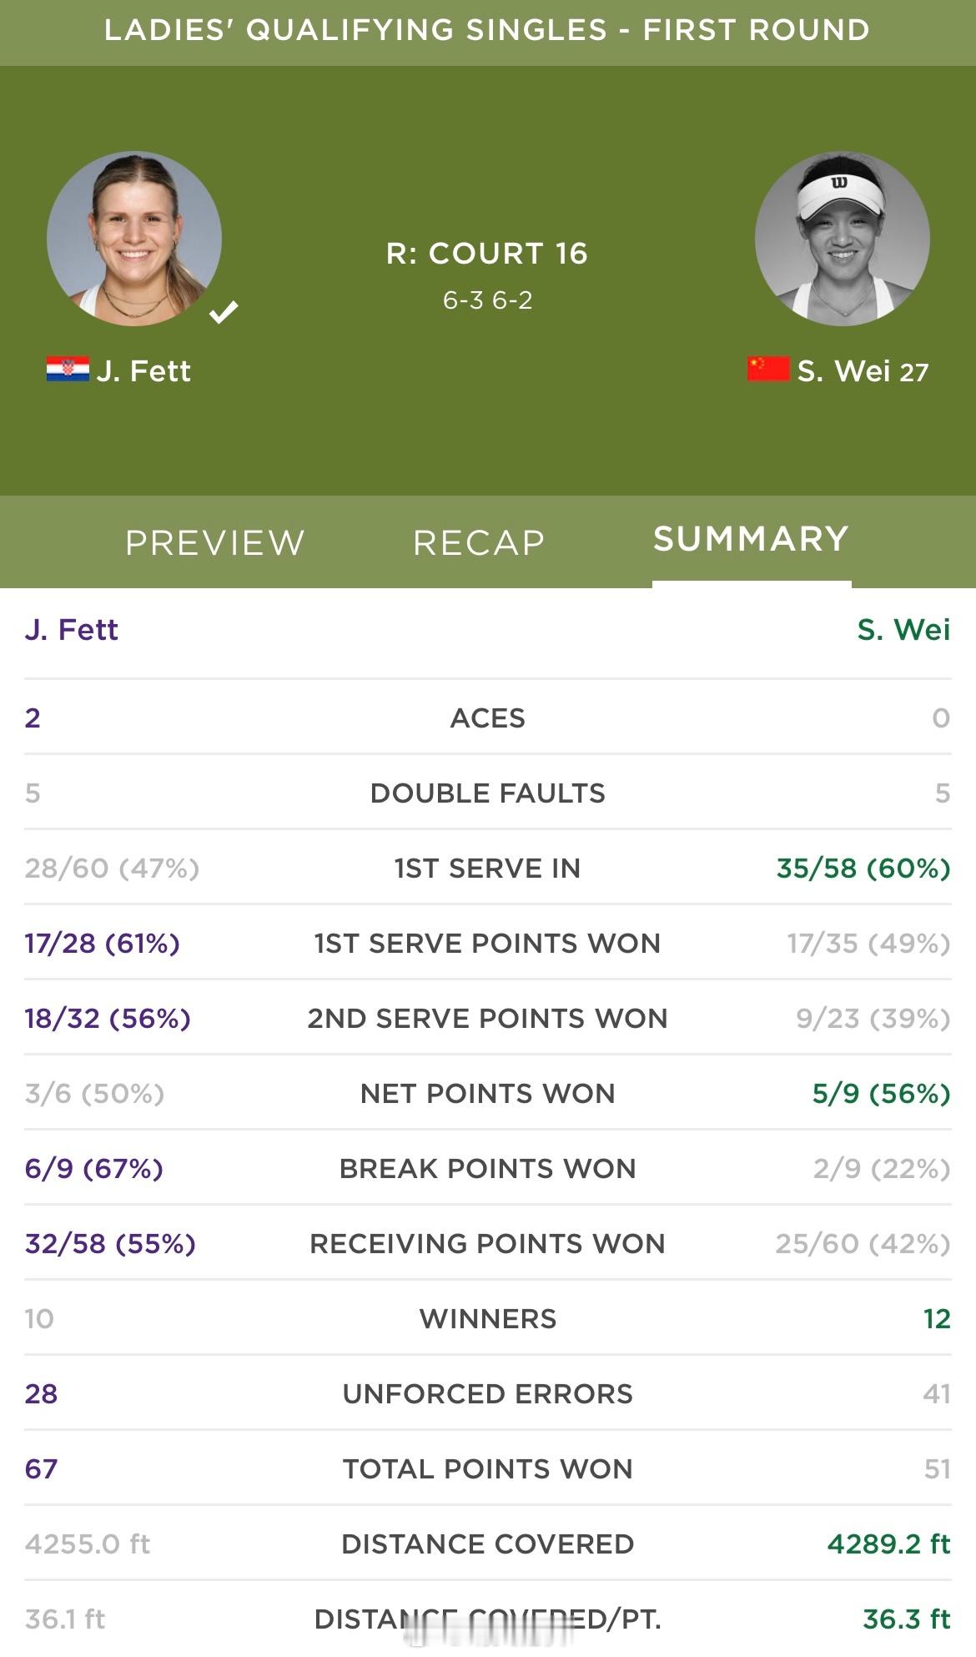Select the Aces stat row
976x1657 pixels.
[x=488, y=718]
